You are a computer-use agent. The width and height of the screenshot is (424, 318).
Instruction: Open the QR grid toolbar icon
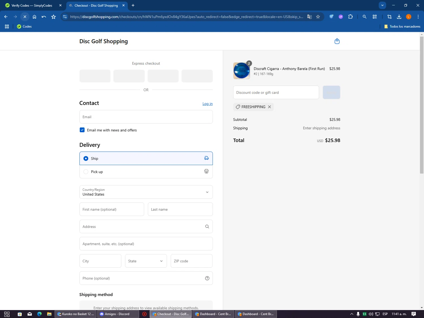pos(375,17)
